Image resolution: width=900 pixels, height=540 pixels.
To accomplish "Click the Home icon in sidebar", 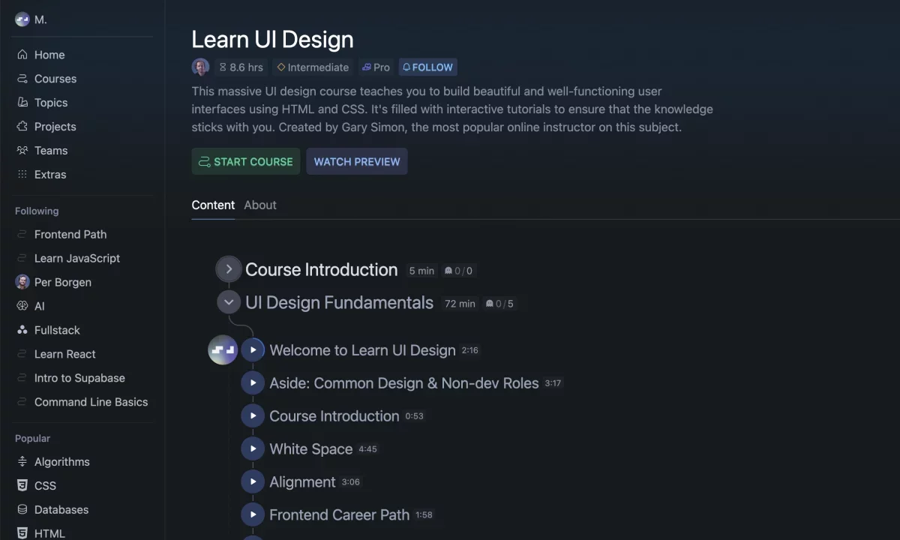I will point(22,55).
